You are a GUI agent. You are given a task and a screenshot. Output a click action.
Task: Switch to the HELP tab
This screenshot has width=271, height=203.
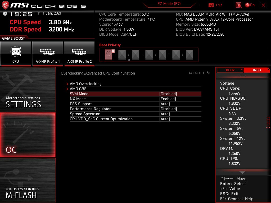pos(230,70)
